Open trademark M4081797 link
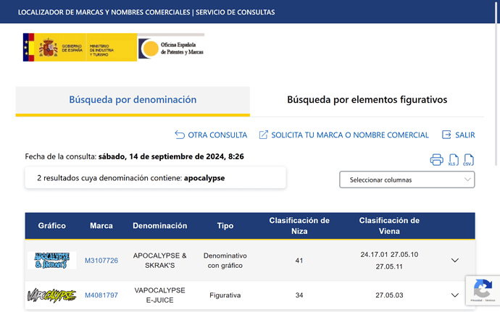This screenshot has height=312, width=500. tap(101, 295)
